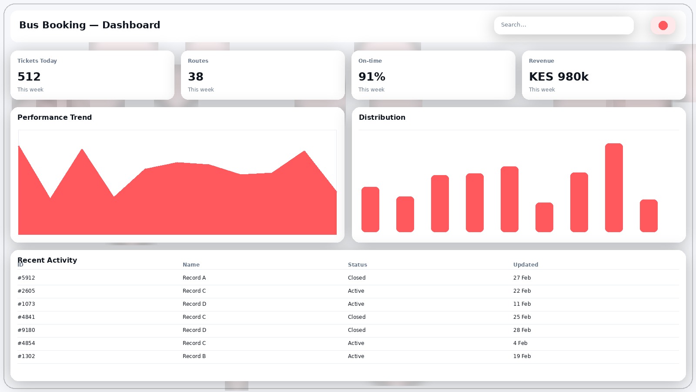Click the tallest bar in Distribution chart

(x=614, y=187)
